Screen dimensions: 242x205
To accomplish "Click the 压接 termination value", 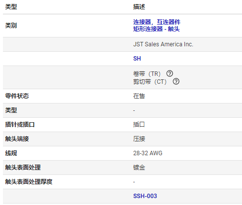I will [139, 139].
